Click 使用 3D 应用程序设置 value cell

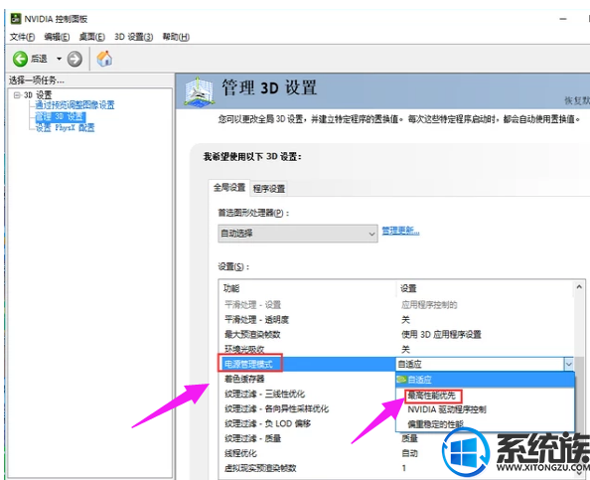[441, 335]
